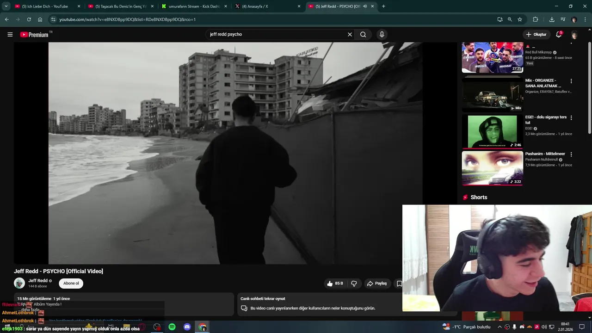The image size is (592, 333).
Task: Like the video with thumbs up
Action: [336, 284]
